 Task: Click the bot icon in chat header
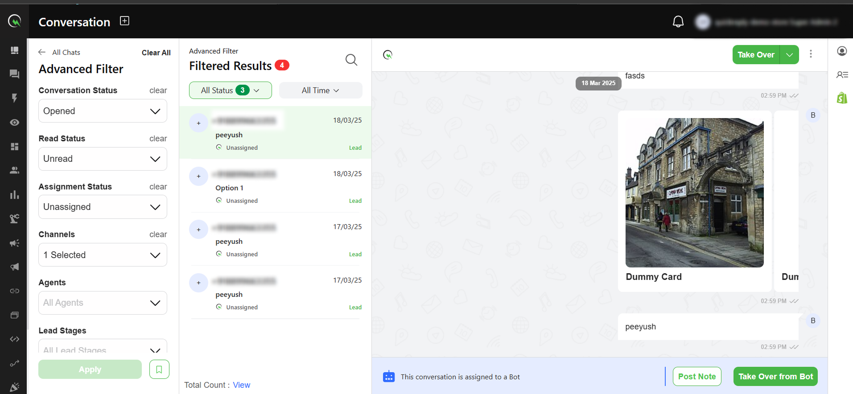388,55
